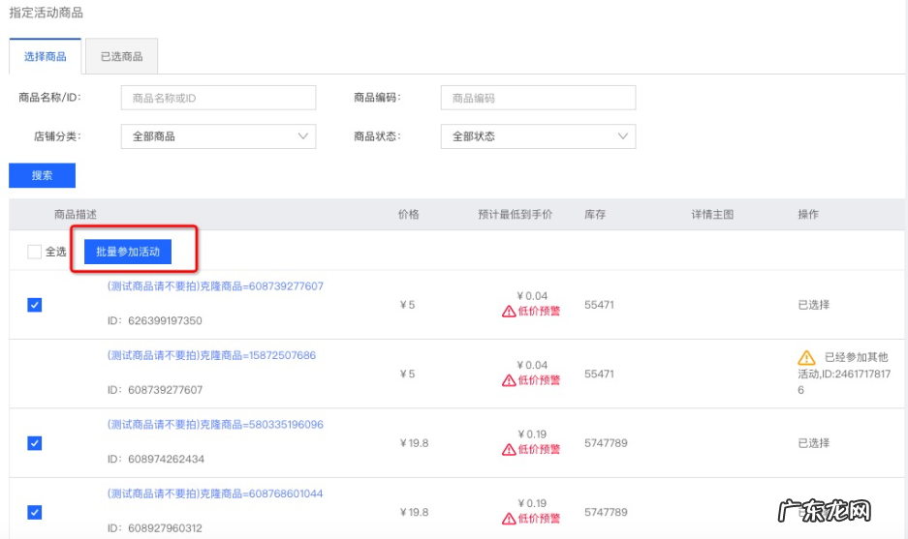Expand the 店铺分类 dropdown

[218, 136]
